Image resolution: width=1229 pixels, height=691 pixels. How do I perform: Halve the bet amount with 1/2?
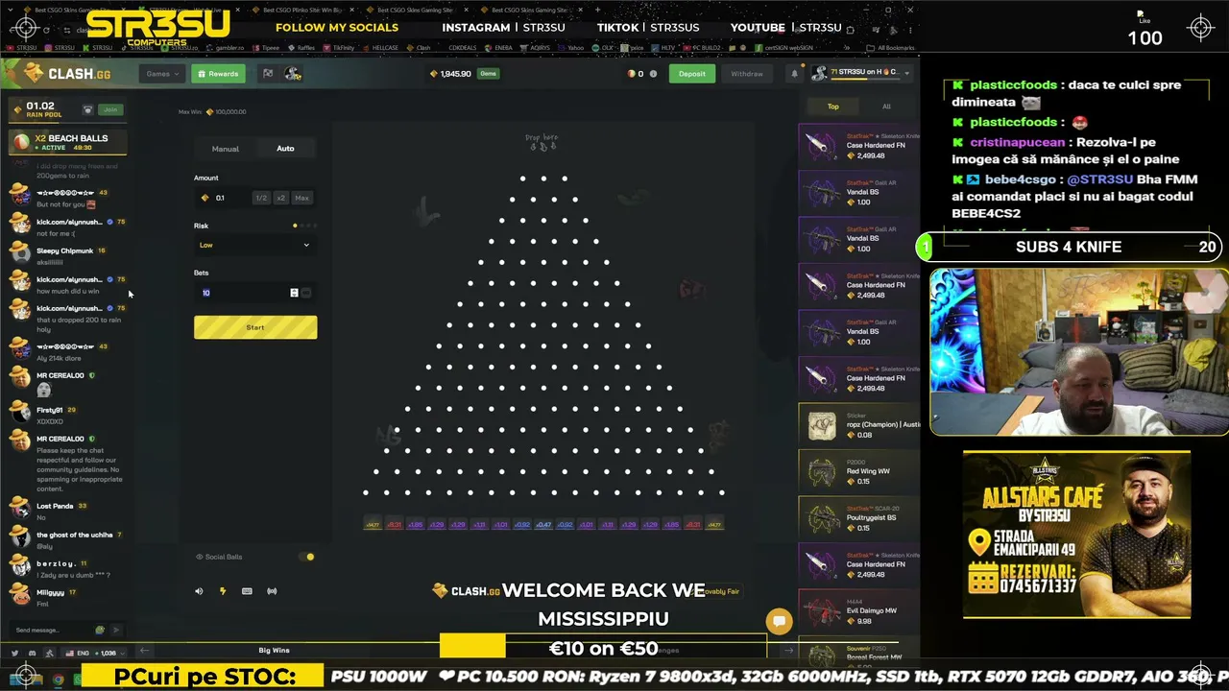[x=261, y=198]
